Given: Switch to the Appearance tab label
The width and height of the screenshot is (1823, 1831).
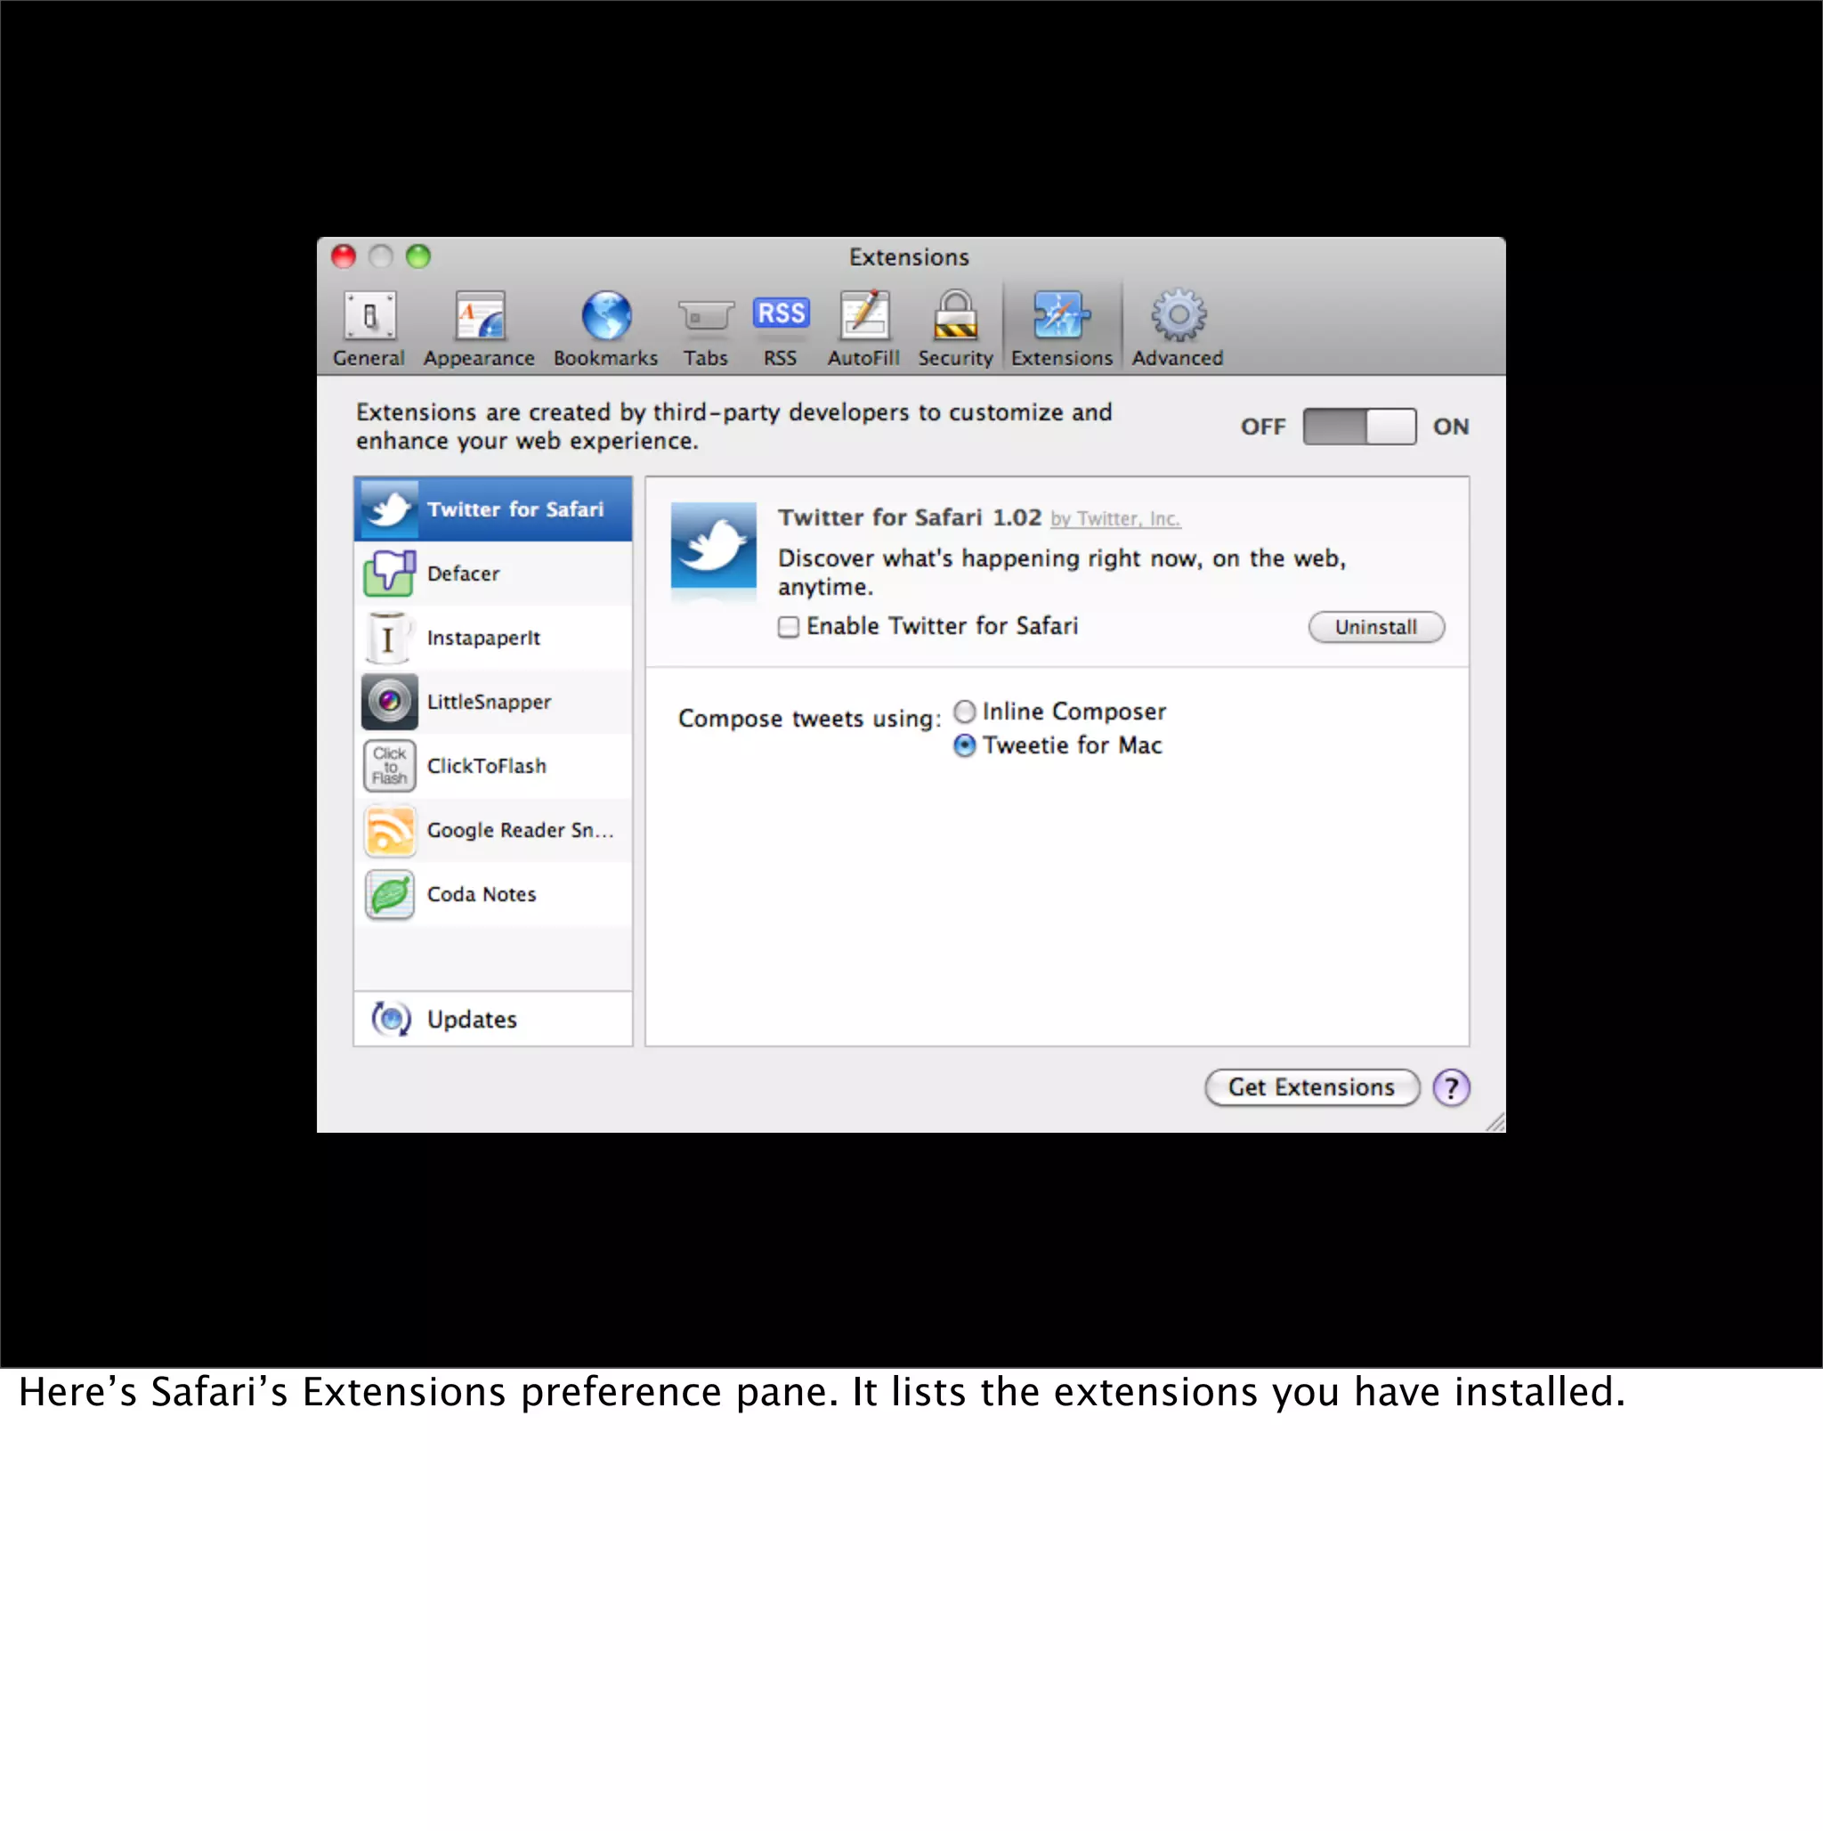Looking at the screenshot, I should pos(480,358).
